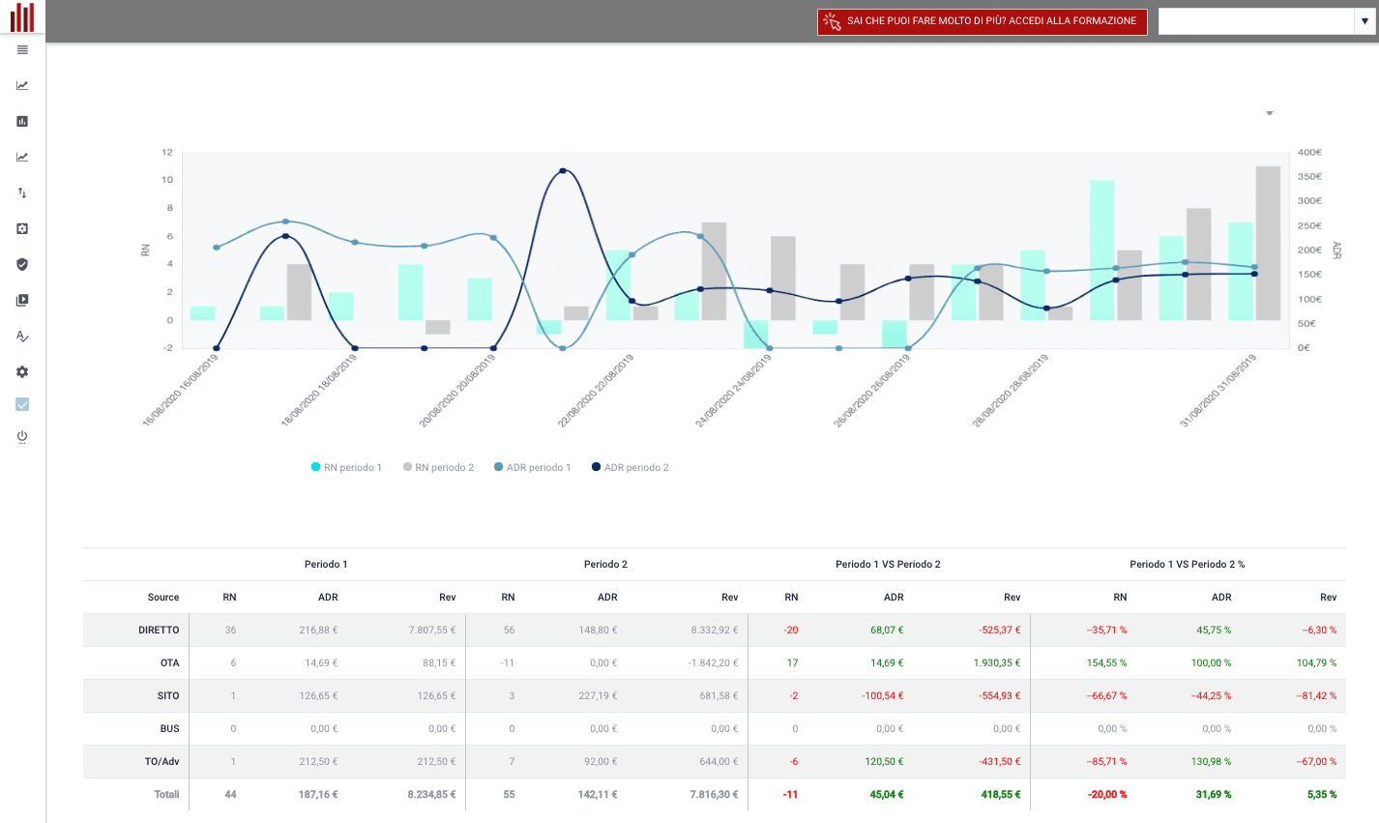Screen dimensions: 1379x823
Task: Open the gear settings icon in sidebar
Action: click(22, 372)
